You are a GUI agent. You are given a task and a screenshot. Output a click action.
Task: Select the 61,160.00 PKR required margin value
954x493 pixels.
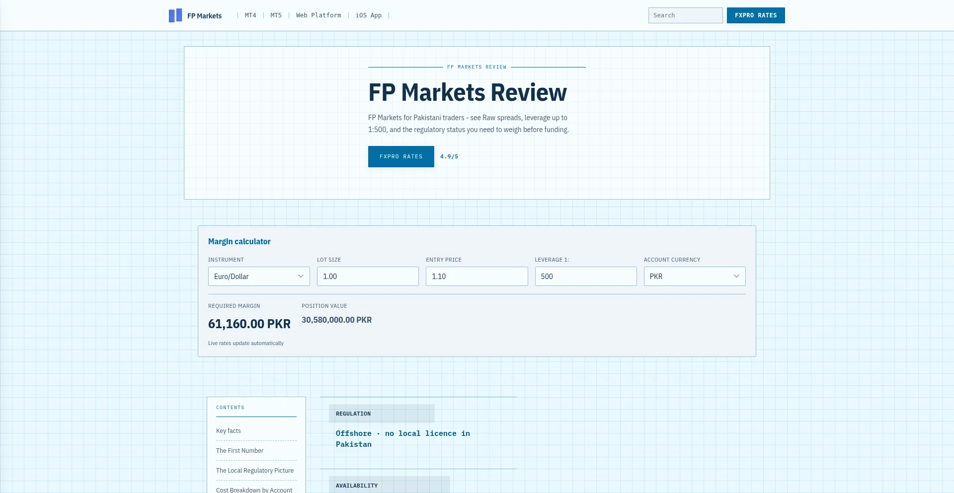click(x=249, y=324)
